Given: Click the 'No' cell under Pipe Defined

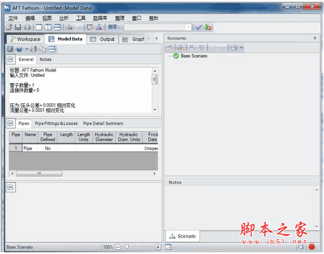Looking at the screenshot, I should (x=48, y=148).
